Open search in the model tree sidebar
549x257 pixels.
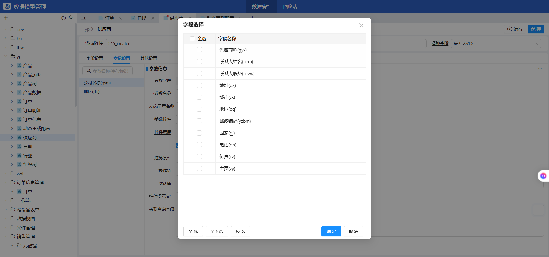(71, 18)
